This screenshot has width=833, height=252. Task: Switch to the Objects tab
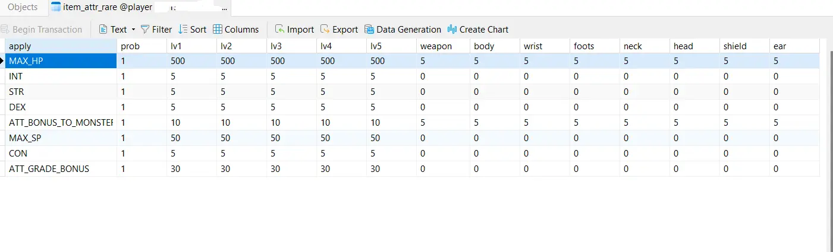click(x=23, y=7)
